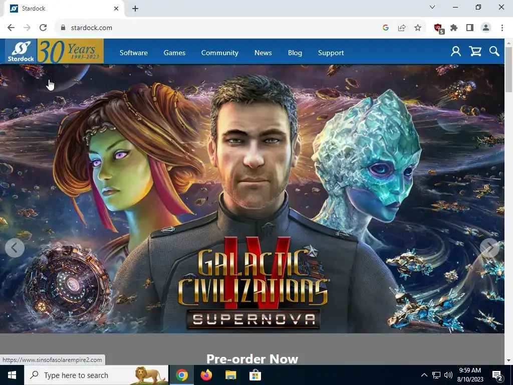Open network status icon

[x=436, y=375]
